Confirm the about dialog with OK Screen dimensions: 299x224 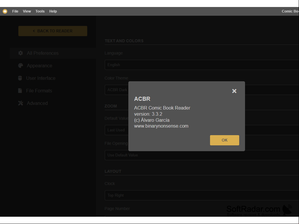[x=224, y=140]
